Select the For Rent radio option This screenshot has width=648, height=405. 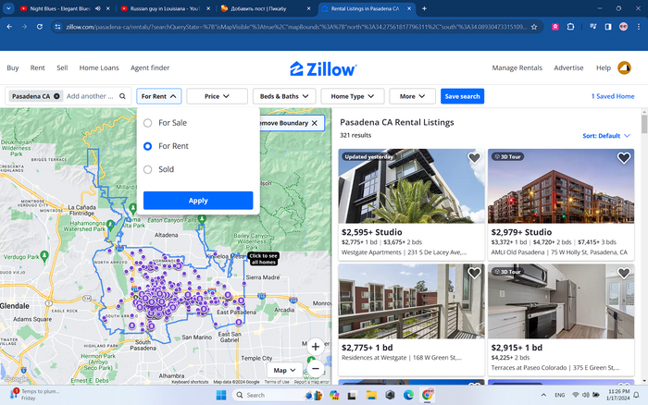pyautogui.click(x=147, y=146)
